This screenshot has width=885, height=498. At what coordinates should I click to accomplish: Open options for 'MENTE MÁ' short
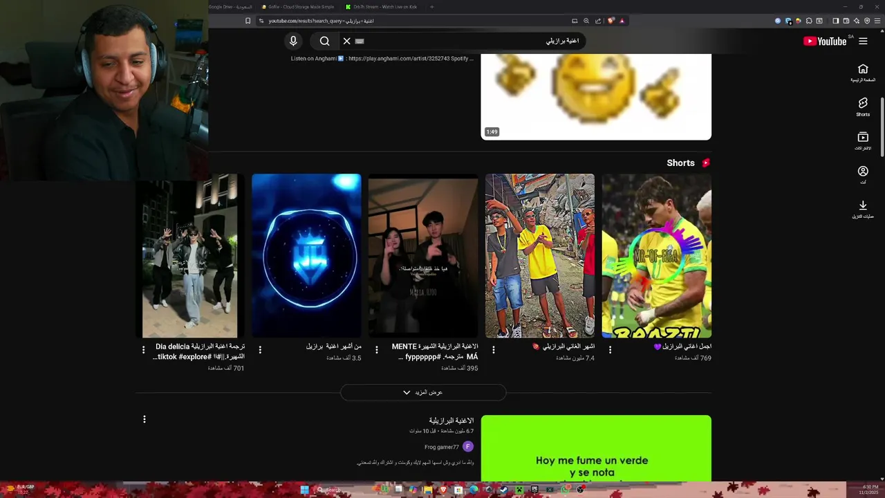[x=377, y=350]
